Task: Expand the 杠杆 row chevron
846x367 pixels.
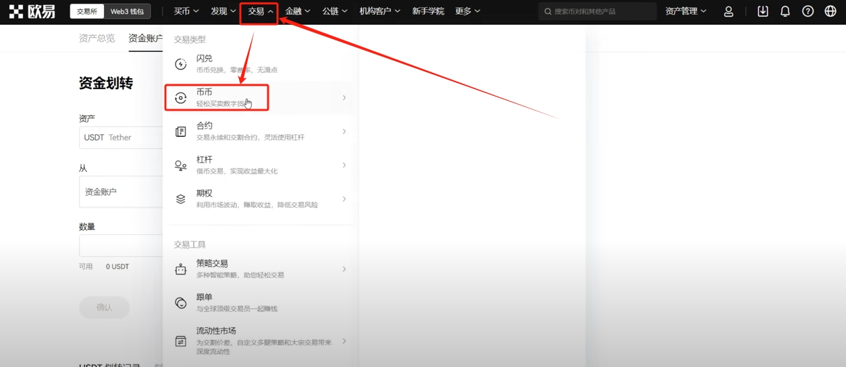Action: coord(344,165)
